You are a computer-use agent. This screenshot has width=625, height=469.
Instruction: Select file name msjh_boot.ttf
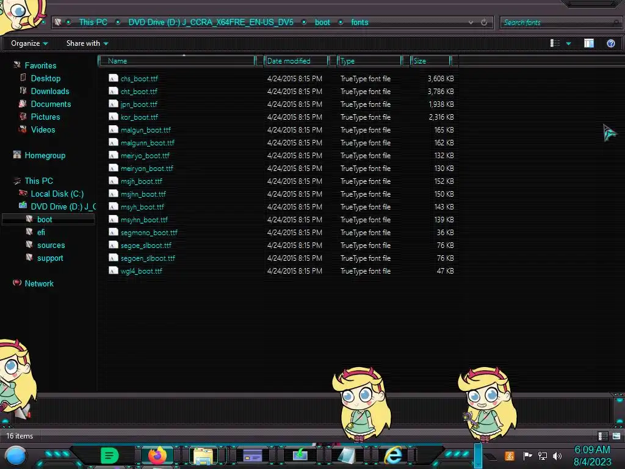coord(142,181)
